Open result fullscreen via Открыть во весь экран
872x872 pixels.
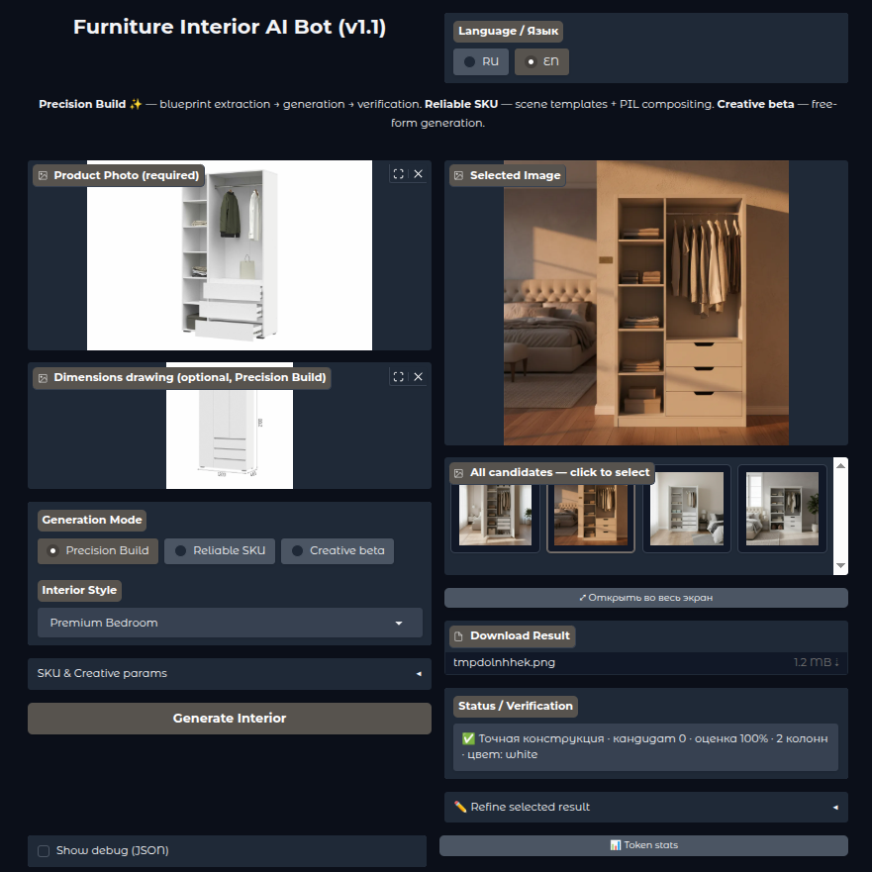tap(645, 597)
